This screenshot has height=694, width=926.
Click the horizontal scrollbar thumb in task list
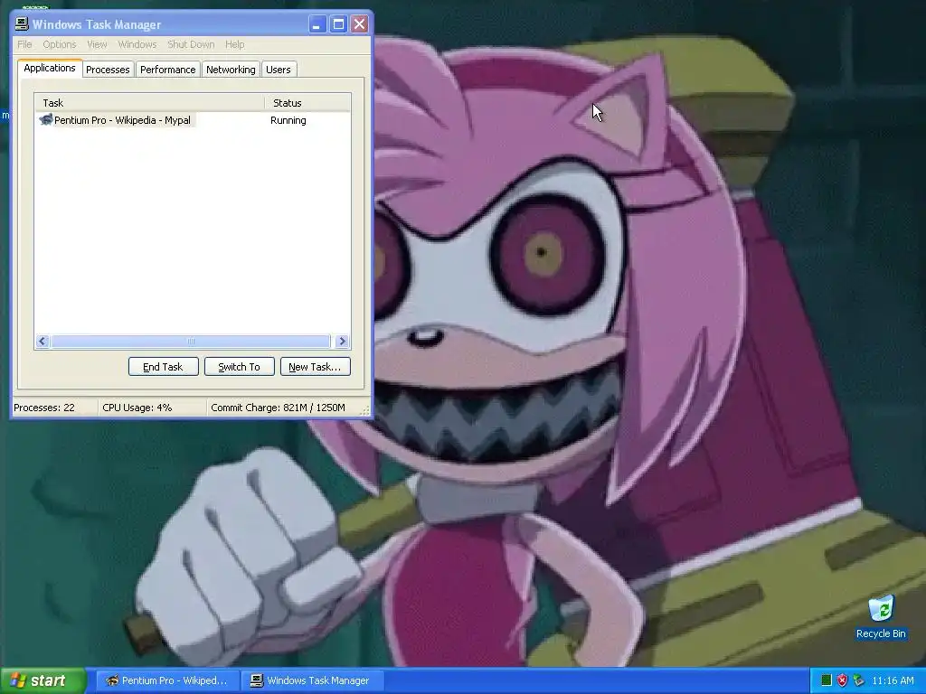(190, 341)
